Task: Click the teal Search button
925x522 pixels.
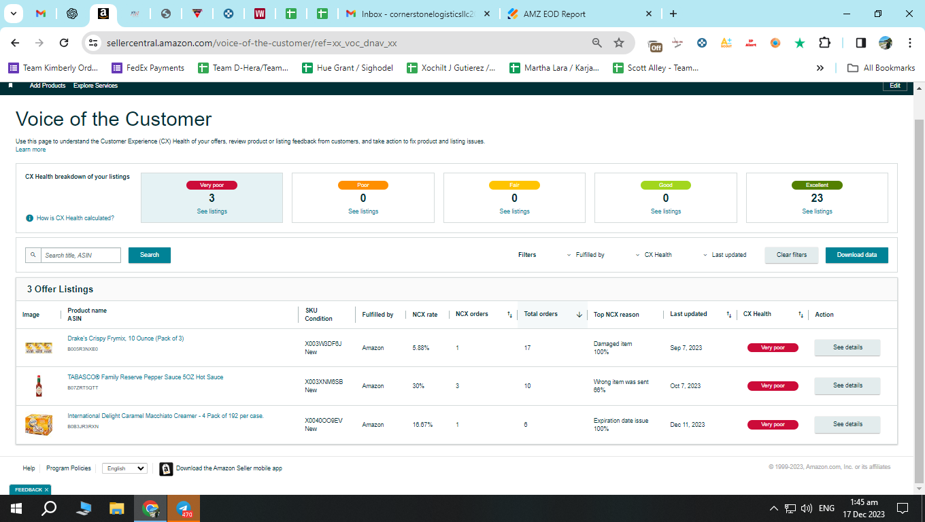Action: [150, 255]
